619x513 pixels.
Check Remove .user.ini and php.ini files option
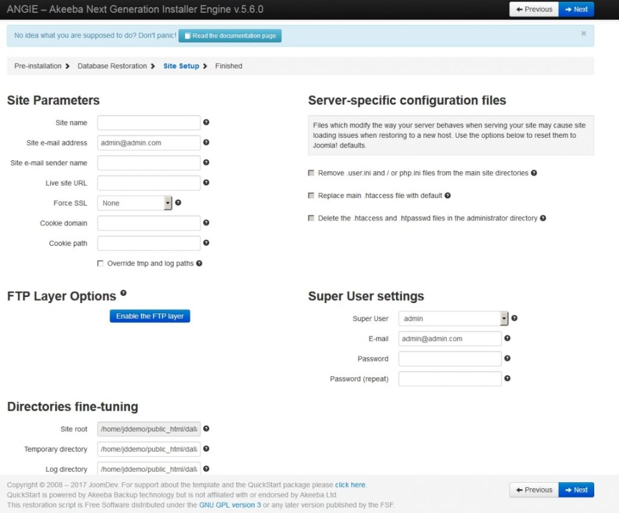[311, 173]
